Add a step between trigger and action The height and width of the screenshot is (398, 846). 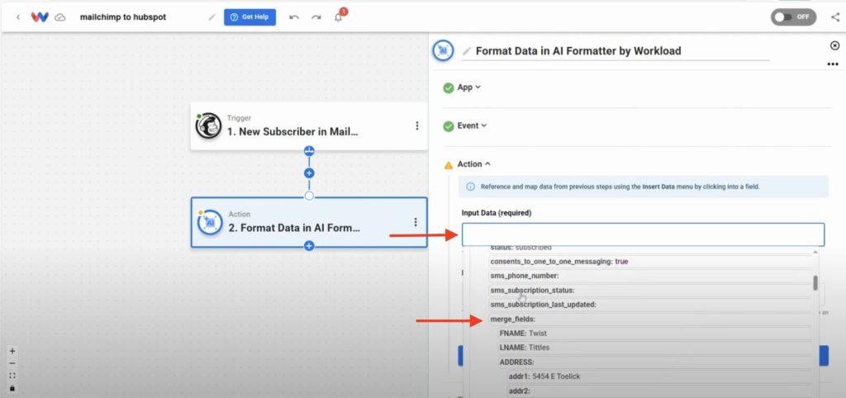(309, 173)
